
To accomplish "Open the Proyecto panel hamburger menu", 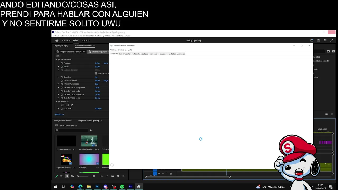I will 101,121.
